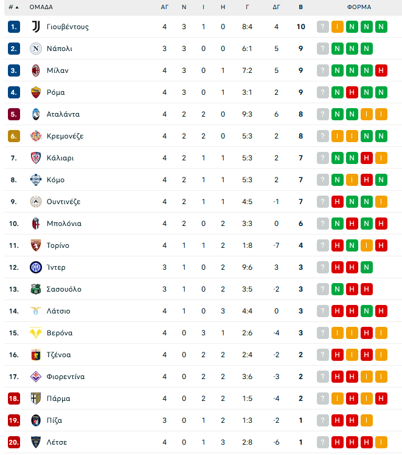Click Inter's green N win form badge

[x=367, y=267]
